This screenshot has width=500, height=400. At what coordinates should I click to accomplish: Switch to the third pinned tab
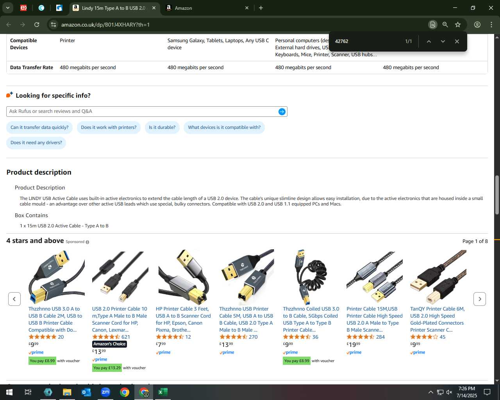pyautogui.click(x=59, y=8)
